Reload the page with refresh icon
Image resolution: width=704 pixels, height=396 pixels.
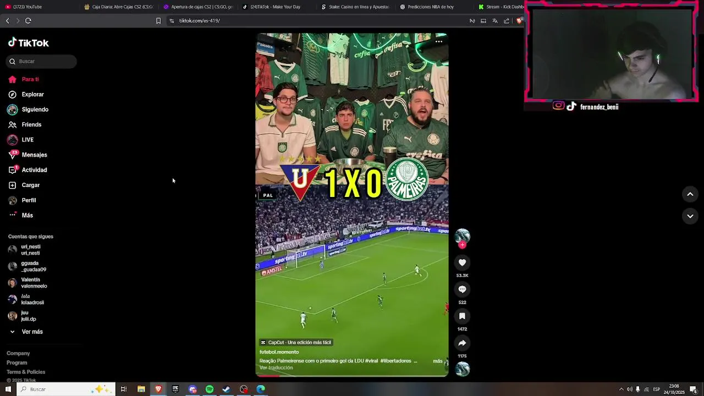pyautogui.click(x=28, y=21)
